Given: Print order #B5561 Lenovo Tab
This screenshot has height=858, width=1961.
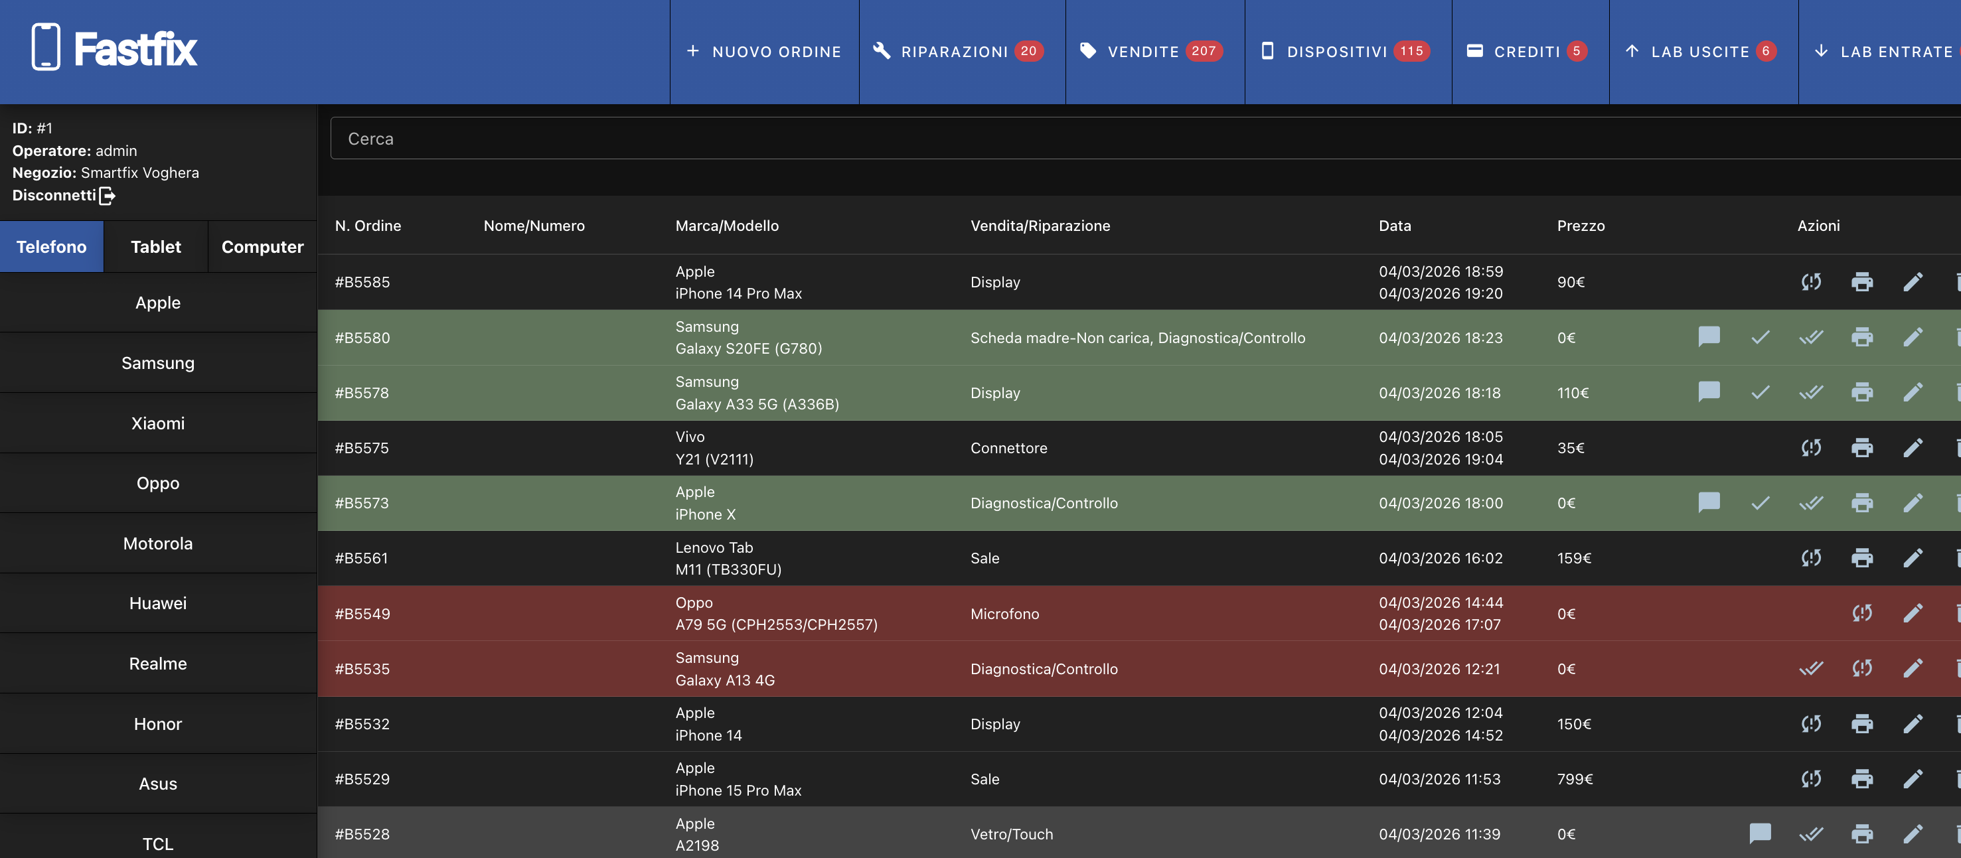Looking at the screenshot, I should click(x=1861, y=558).
